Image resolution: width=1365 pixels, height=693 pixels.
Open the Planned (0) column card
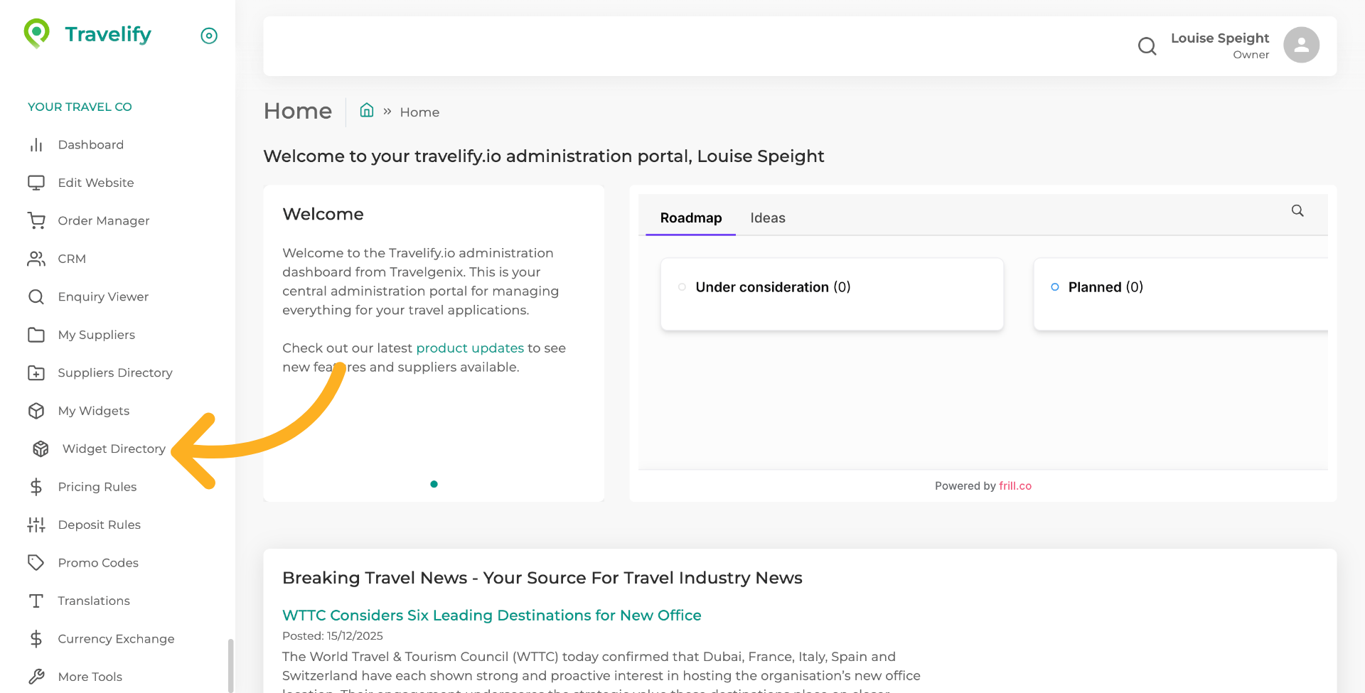pos(1181,294)
